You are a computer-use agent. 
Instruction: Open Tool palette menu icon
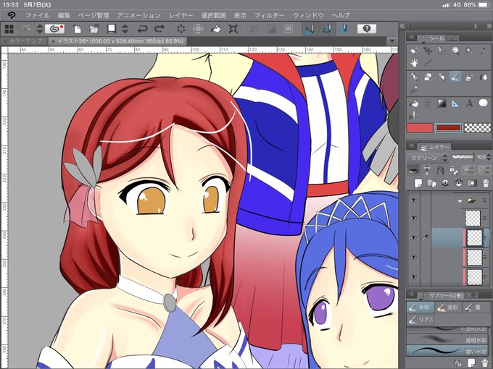click(x=412, y=38)
